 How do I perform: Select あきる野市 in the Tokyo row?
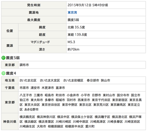tap(31, 109)
